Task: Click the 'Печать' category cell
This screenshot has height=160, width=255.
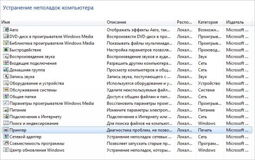Action: coord(205,130)
